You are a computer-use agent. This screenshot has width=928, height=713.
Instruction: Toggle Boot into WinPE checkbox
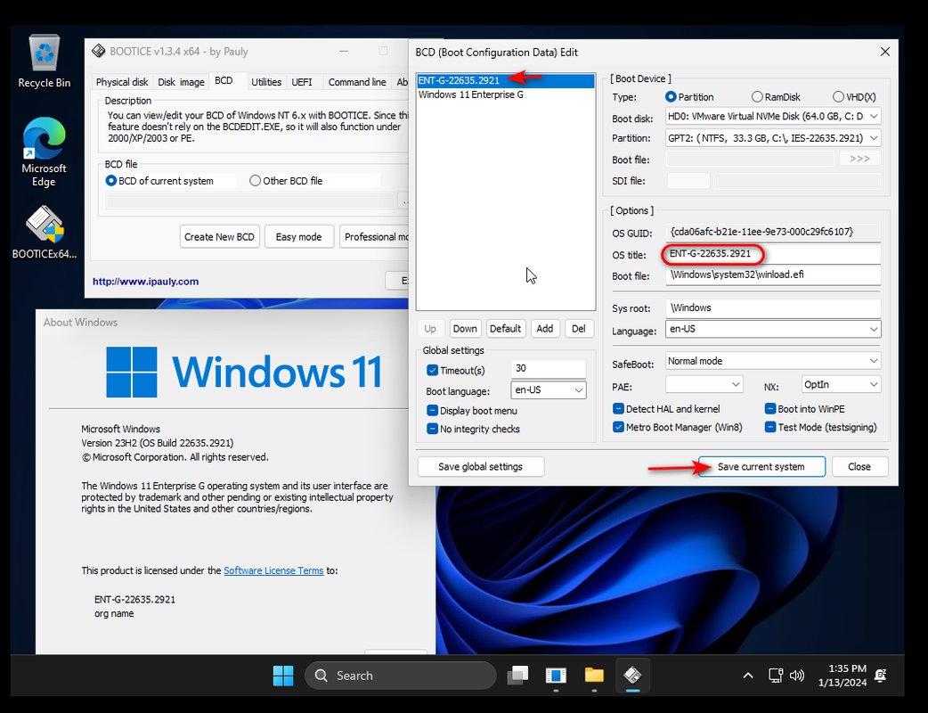click(x=770, y=408)
